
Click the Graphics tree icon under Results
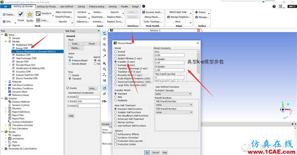(x=10, y=135)
